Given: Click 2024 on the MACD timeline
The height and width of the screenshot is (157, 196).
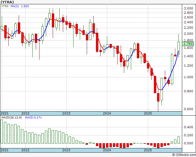Looking at the screenshot, I should pyautogui.click(x=107, y=150).
